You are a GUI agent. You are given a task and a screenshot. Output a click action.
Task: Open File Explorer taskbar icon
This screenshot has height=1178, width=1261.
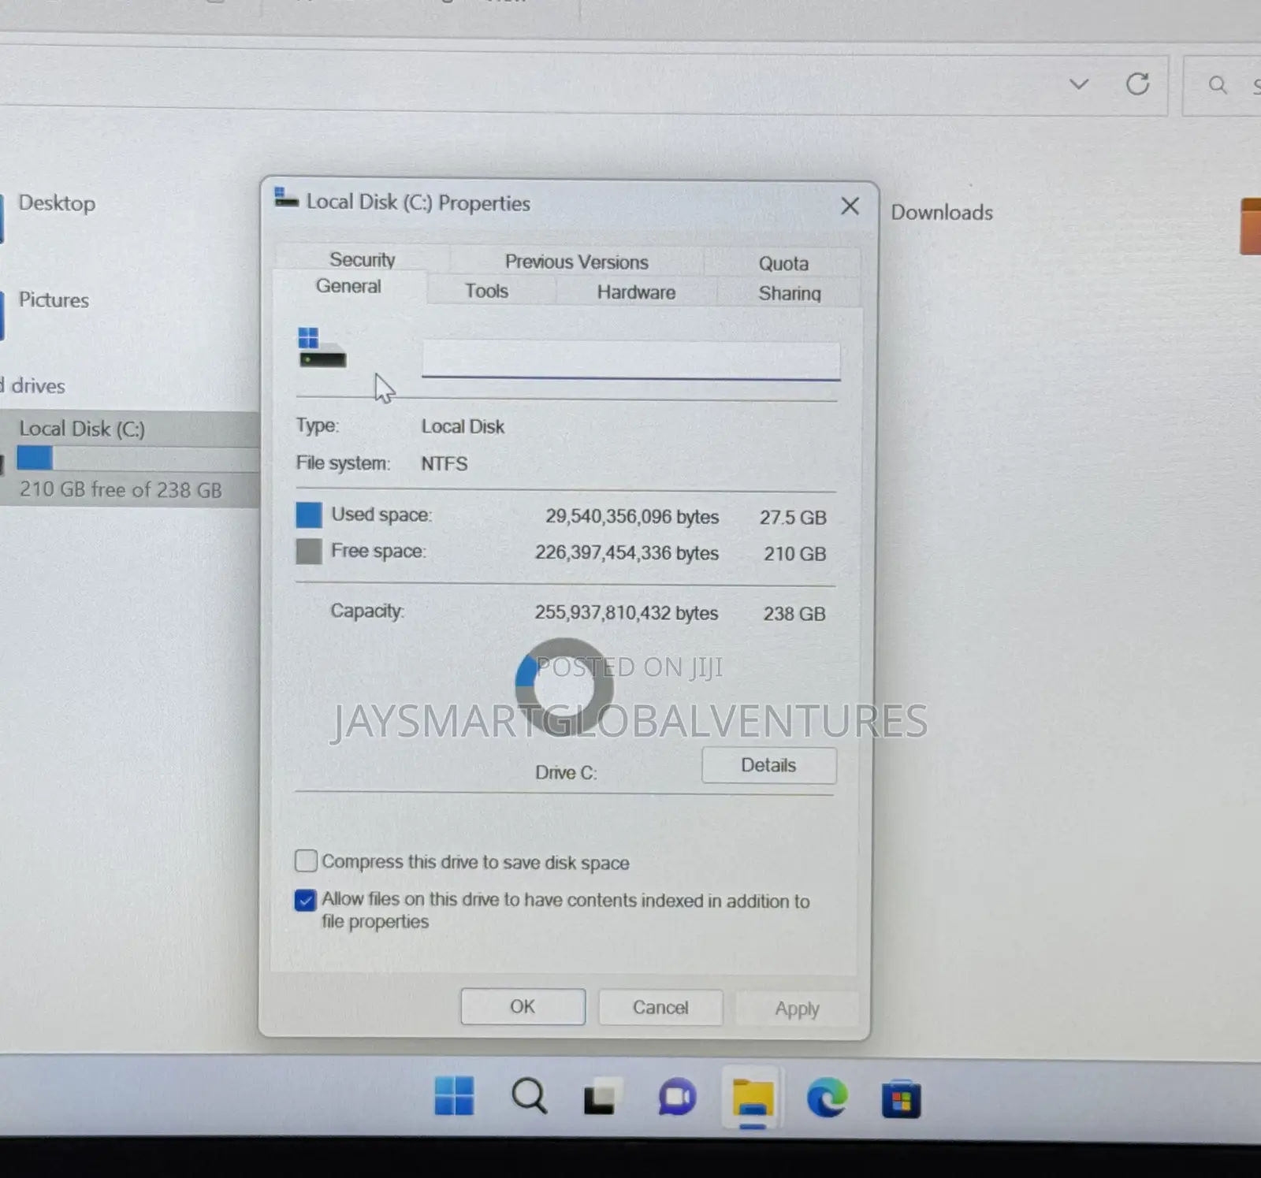753,1098
